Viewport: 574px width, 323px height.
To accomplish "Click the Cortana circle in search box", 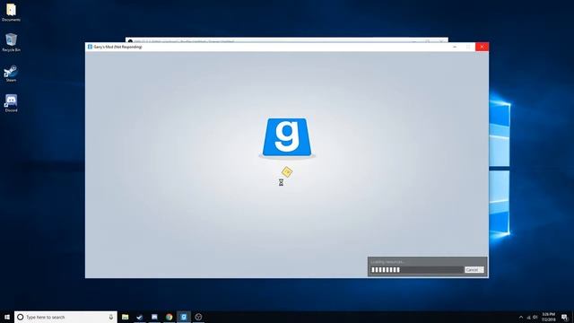I will pos(21,317).
